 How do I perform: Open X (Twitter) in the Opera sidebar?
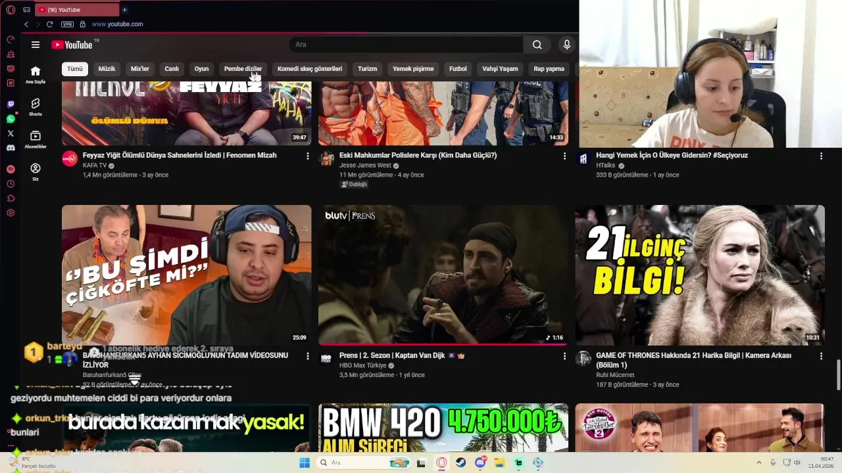[x=11, y=133]
